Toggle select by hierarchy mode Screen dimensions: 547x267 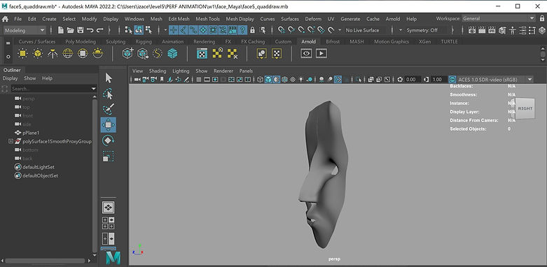click(129, 30)
